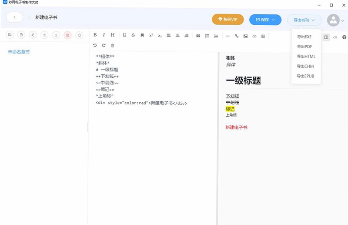Insert code block in editing toolbar
348x225 pixels.
point(254,36)
